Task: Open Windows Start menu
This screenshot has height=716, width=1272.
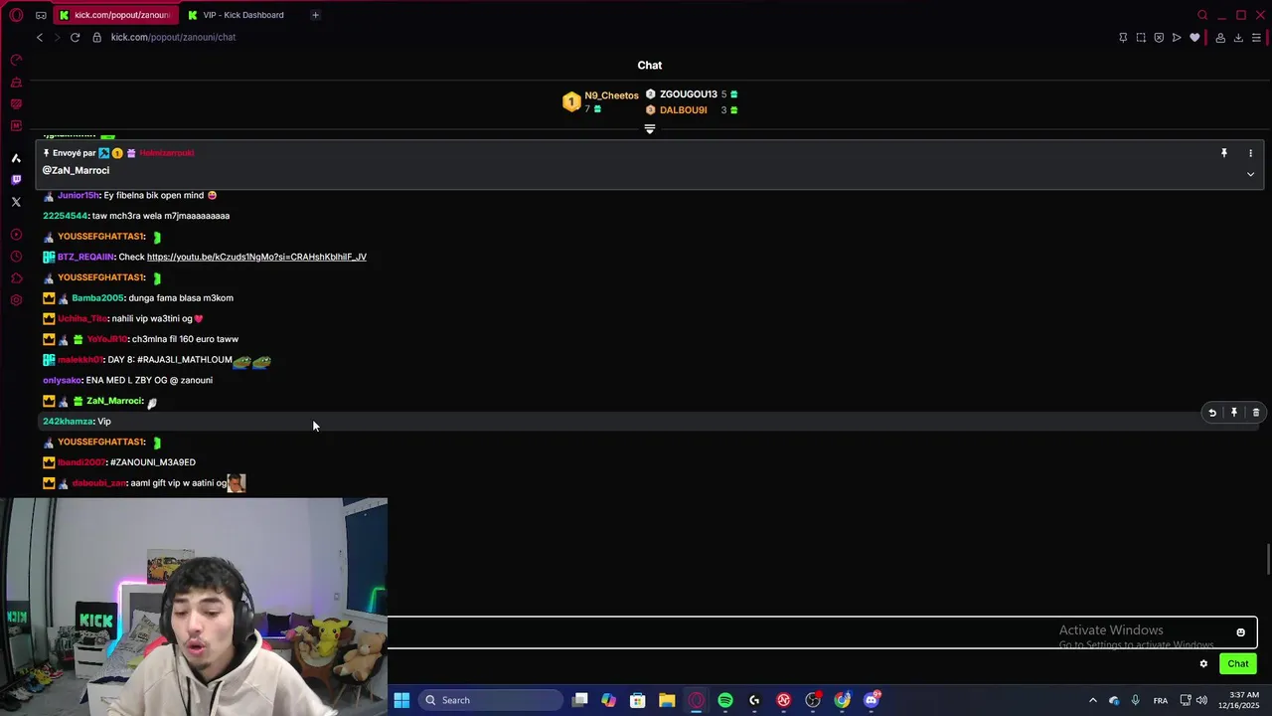Action: tap(401, 700)
